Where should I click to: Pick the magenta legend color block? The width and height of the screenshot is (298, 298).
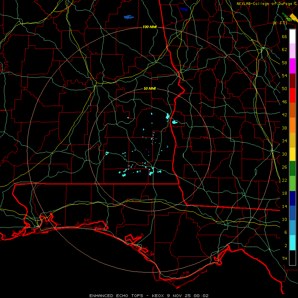pos(292,66)
